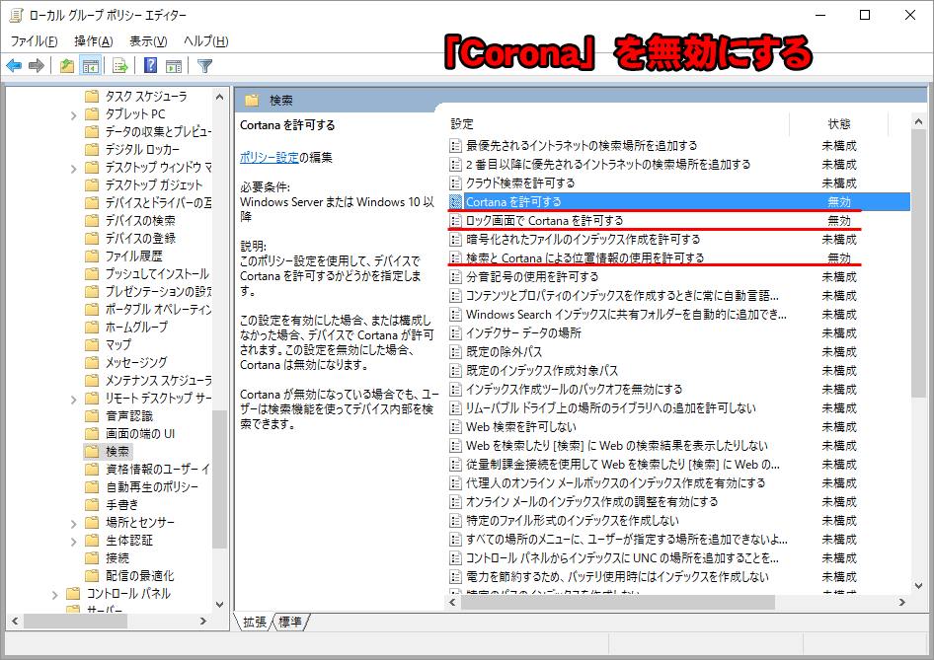The image size is (934, 660).
Task: Select the ファイル履歴 folder
Action: [x=134, y=256]
